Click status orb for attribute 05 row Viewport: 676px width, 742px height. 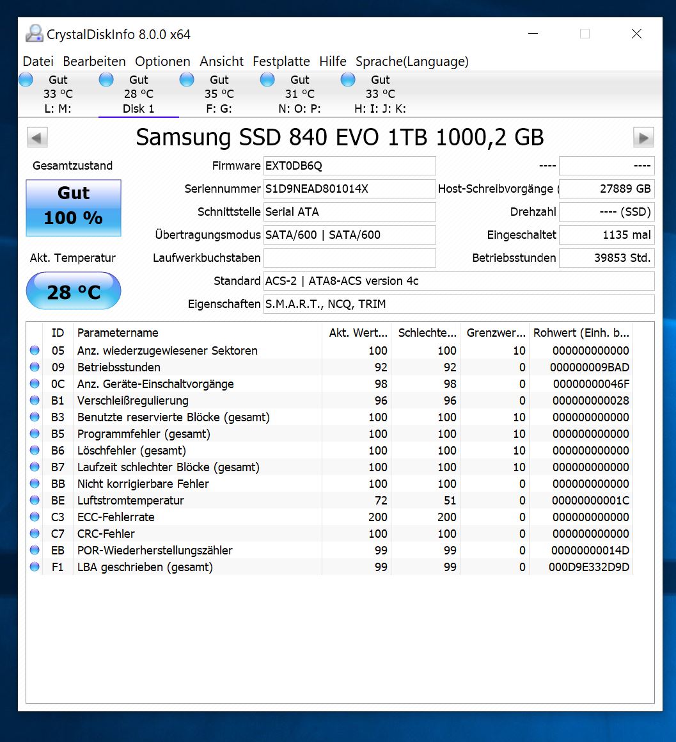tap(35, 350)
